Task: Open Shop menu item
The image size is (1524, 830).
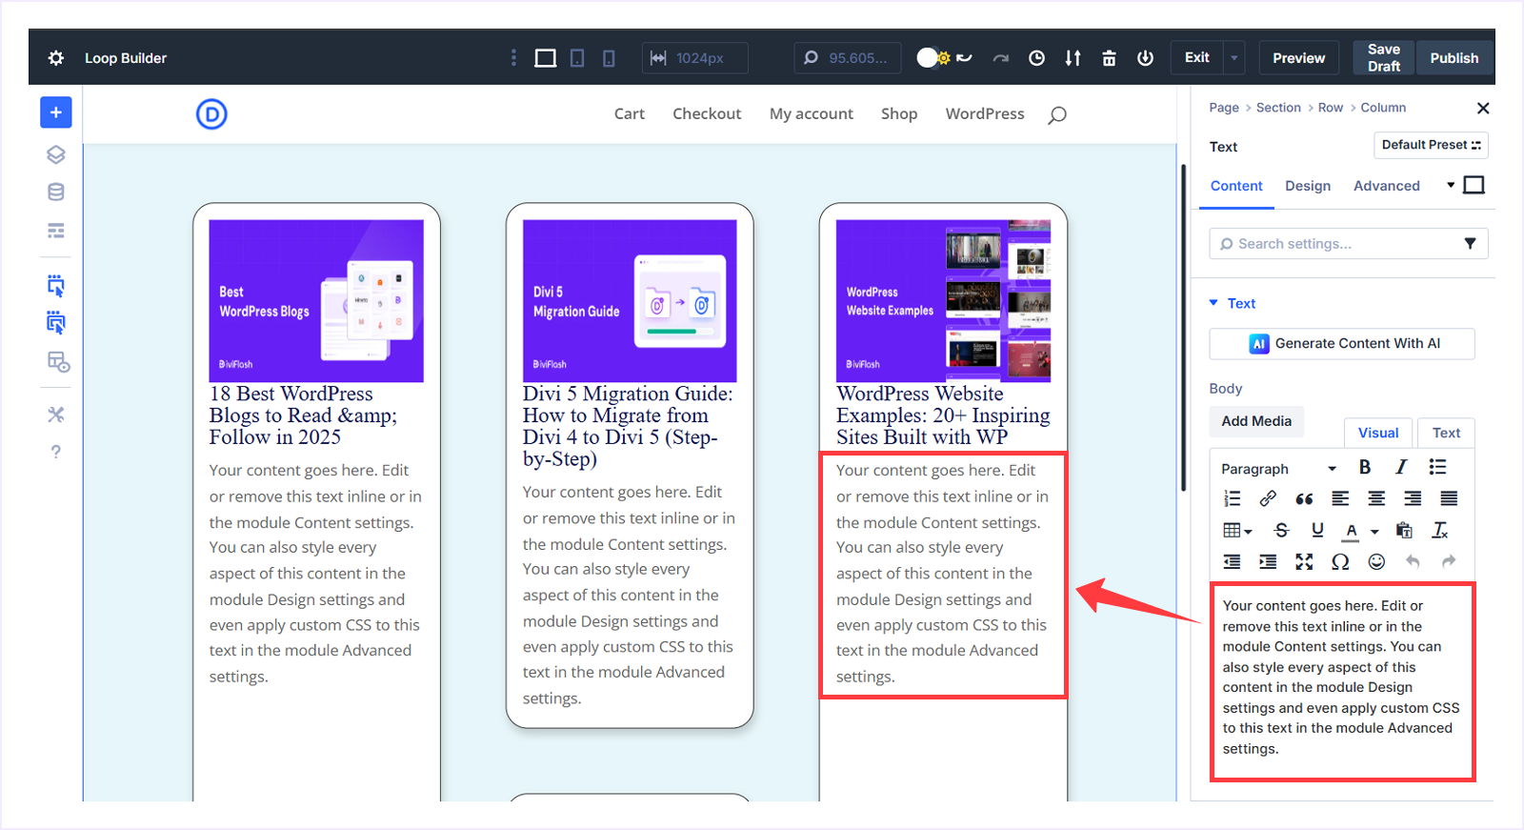Action: [899, 113]
